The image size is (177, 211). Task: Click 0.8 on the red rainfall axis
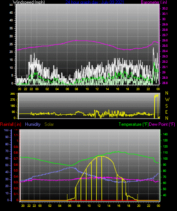[16, 153]
